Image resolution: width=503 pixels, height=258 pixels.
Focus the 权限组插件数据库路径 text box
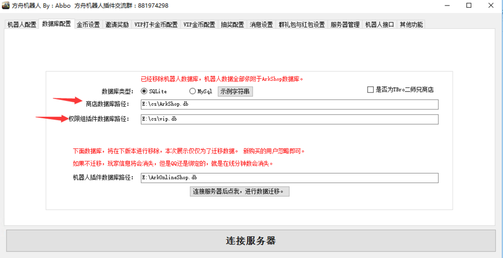pyautogui.click(x=289, y=119)
